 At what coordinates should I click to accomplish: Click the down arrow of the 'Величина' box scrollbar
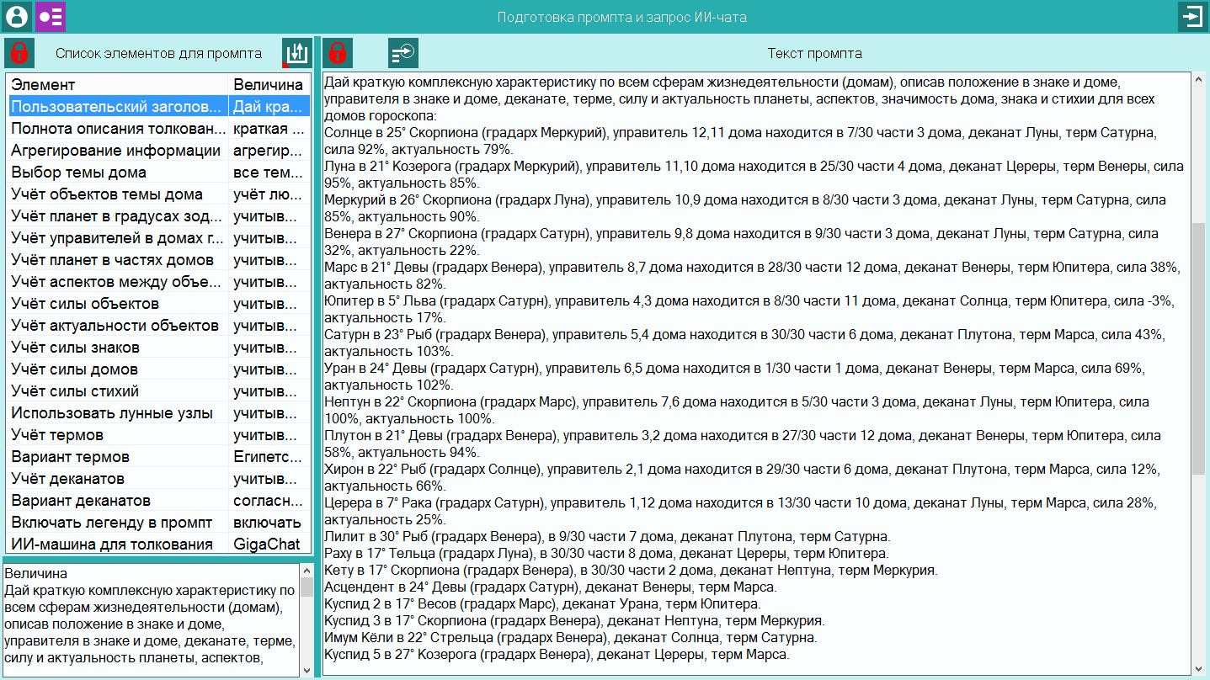306,670
